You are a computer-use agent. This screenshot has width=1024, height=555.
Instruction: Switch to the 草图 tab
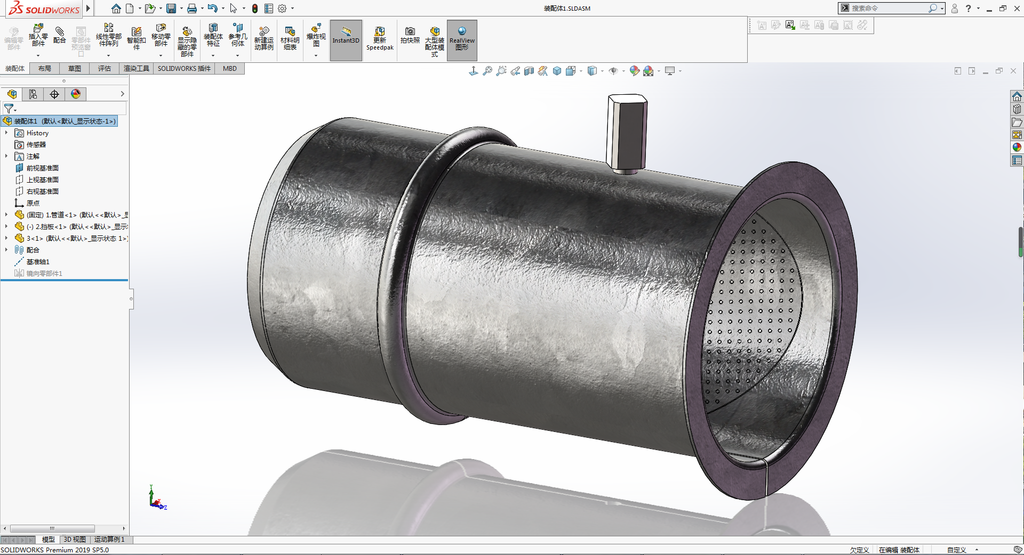pyautogui.click(x=75, y=69)
